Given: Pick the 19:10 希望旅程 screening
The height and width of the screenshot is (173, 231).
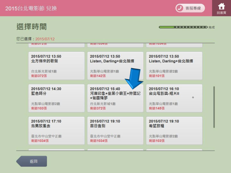Looking at the screenshot, I should coord(174,130).
